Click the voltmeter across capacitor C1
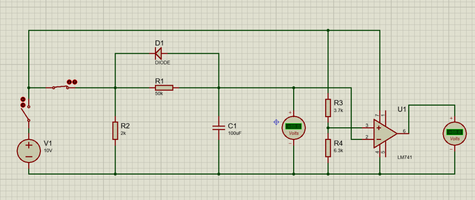This screenshot has width=475, height=200. (x=293, y=127)
